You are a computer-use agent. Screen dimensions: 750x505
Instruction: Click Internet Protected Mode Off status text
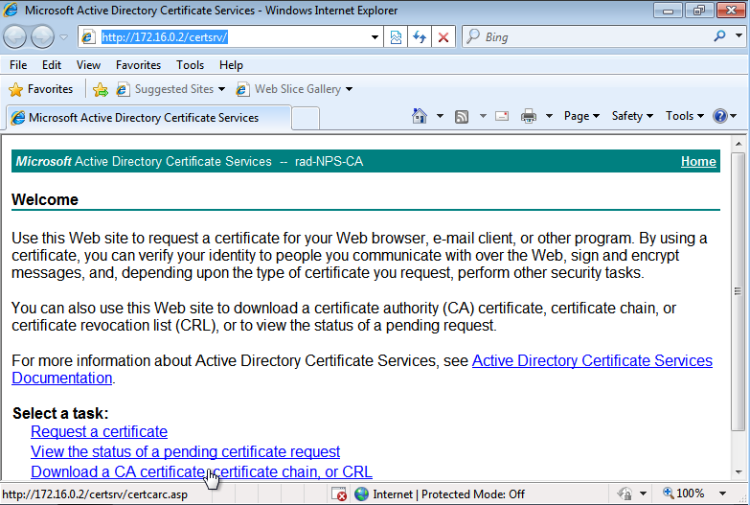pos(448,494)
